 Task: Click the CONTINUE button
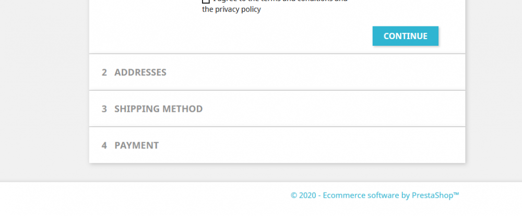point(405,36)
